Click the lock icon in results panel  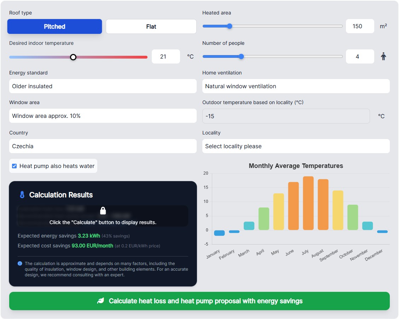(x=103, y=211)
